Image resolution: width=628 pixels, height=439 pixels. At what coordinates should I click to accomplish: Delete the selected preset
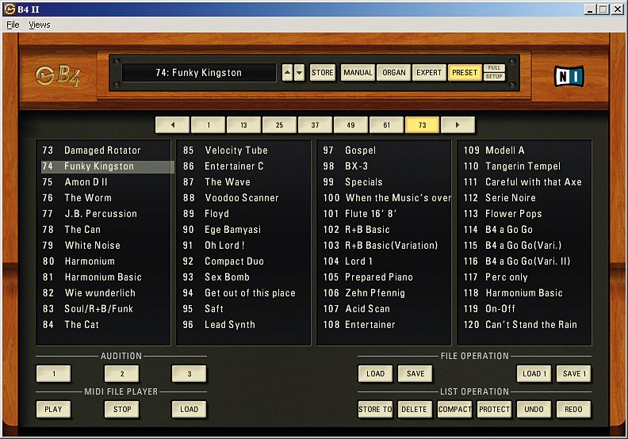click(x=415, y=410)
